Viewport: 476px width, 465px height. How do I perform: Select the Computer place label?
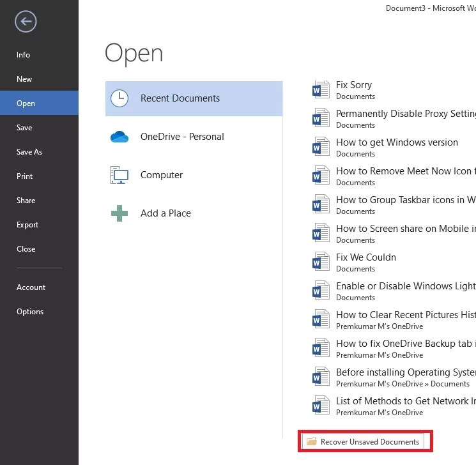tap(162, 175)
